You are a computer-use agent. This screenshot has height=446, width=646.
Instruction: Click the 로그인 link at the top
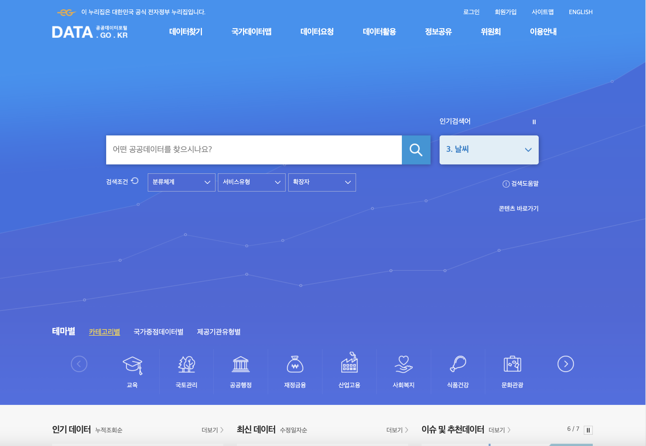point(471,12)
